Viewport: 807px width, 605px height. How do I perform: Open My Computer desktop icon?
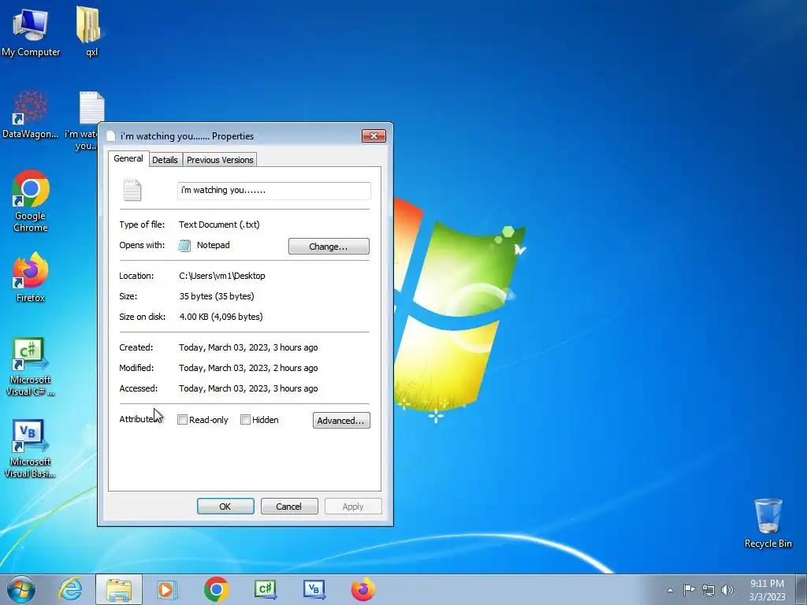click(31, 32)
